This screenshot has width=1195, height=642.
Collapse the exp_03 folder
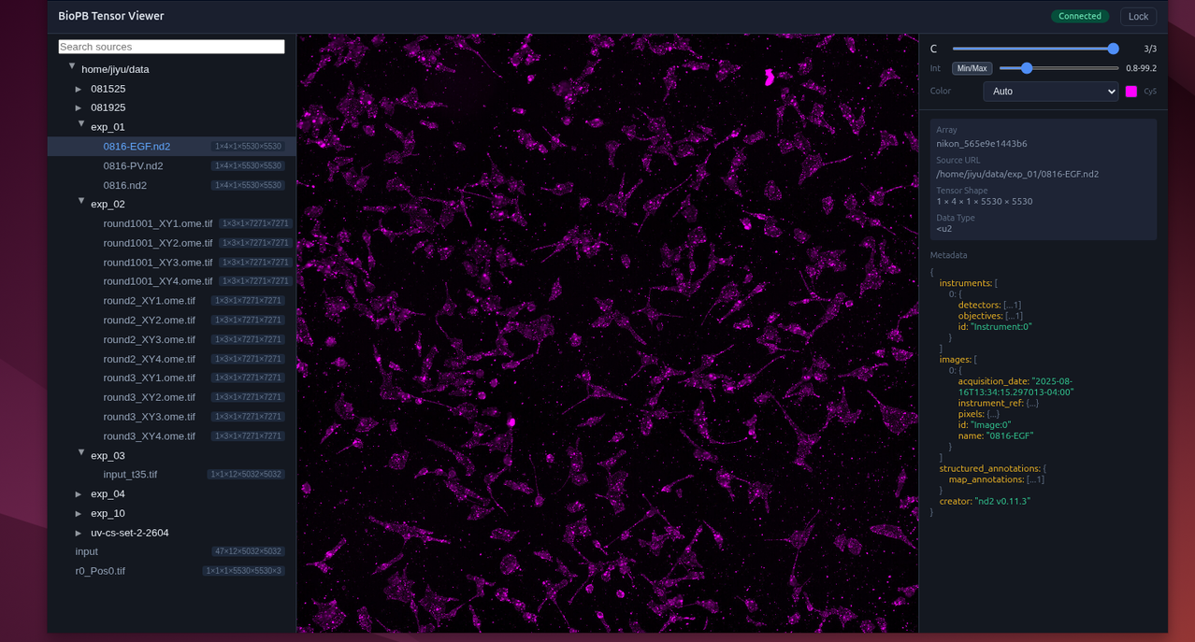point(81,452)
